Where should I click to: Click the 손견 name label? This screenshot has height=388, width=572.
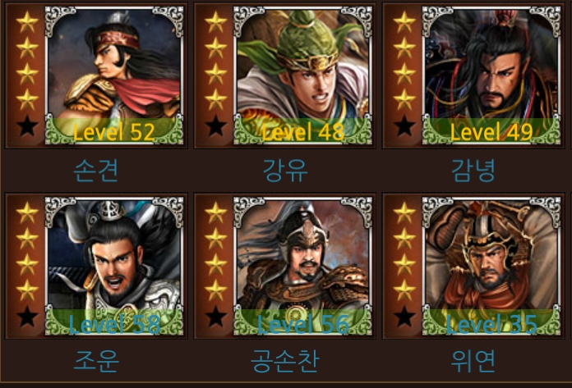(96, 171)
